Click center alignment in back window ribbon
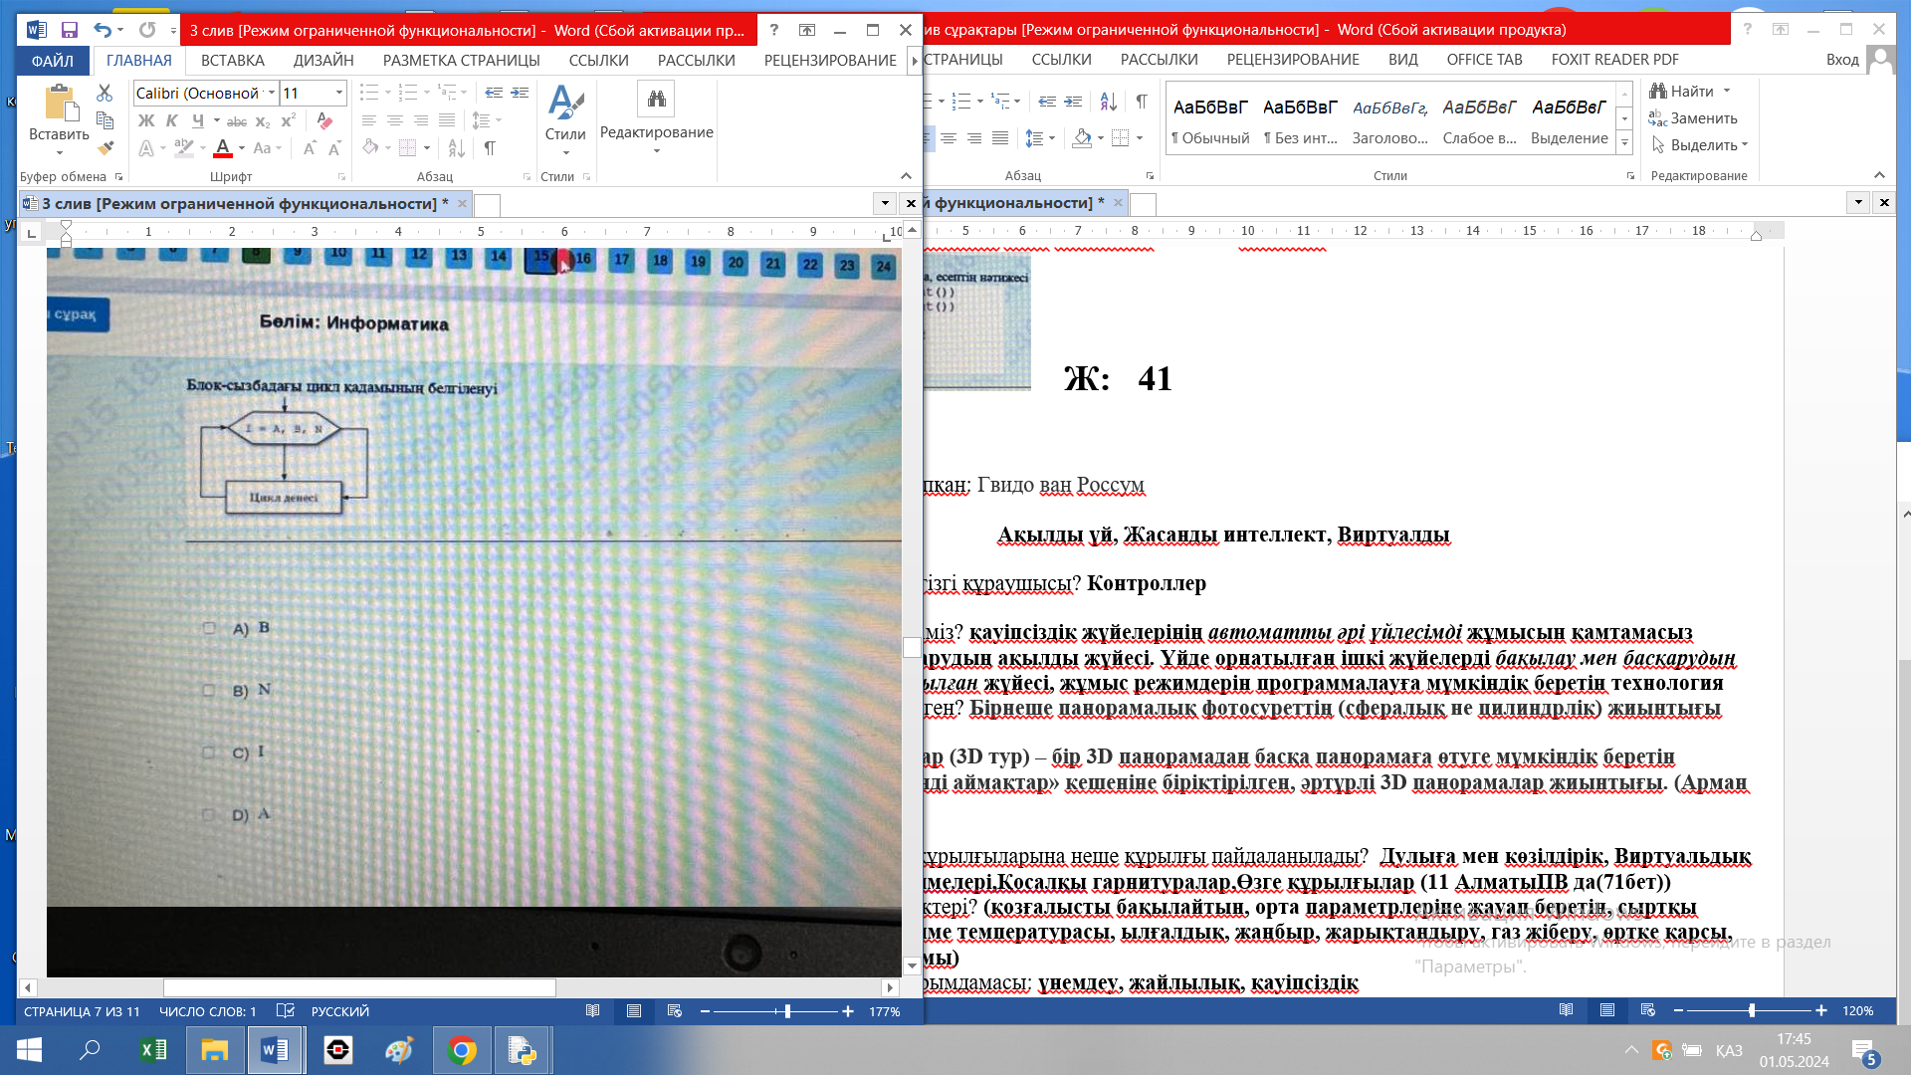Image resolution: width=1911 pixels, height=1075 pixels. 949,138
